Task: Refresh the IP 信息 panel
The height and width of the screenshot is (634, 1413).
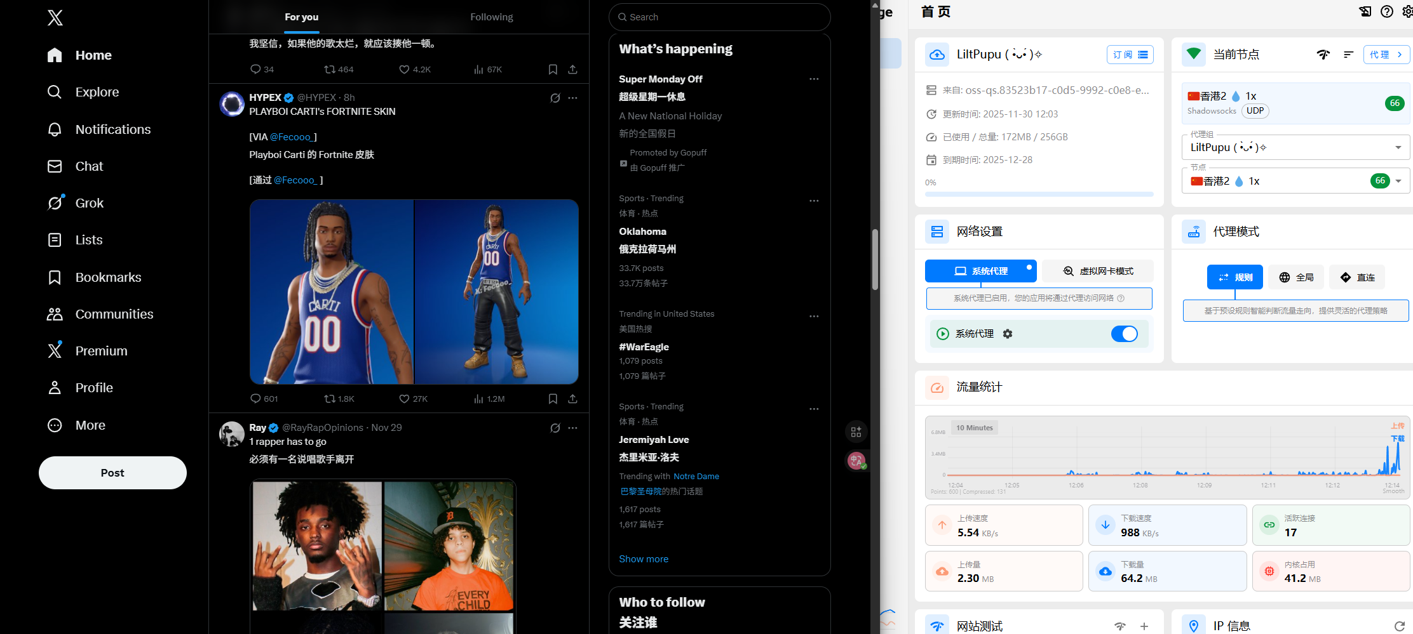Action: tap(1399, 626)
